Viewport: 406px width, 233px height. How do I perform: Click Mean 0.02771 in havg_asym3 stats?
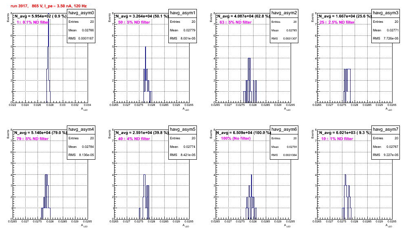(386, 30)
